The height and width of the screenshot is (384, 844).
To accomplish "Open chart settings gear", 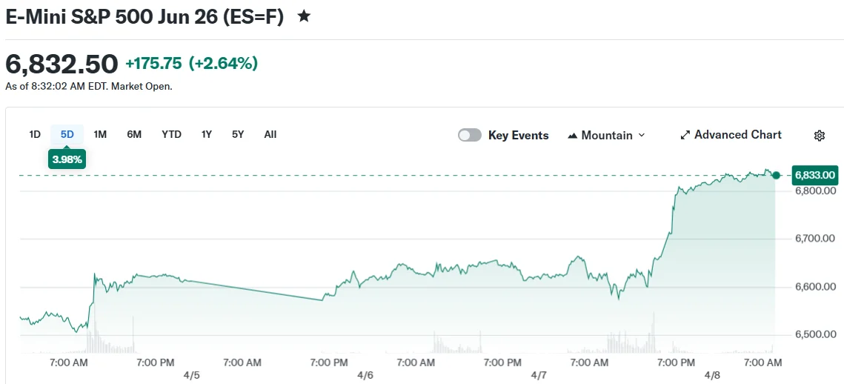I will coord(820,136).
